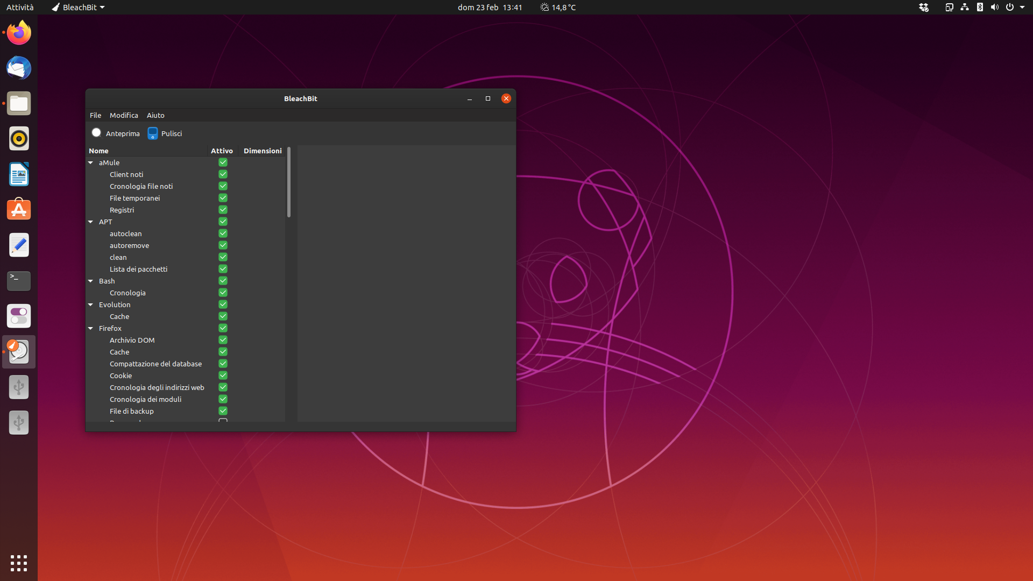Show applications grid button
The height and width of the screenshot is (581, 1033).
coord(19,563)
